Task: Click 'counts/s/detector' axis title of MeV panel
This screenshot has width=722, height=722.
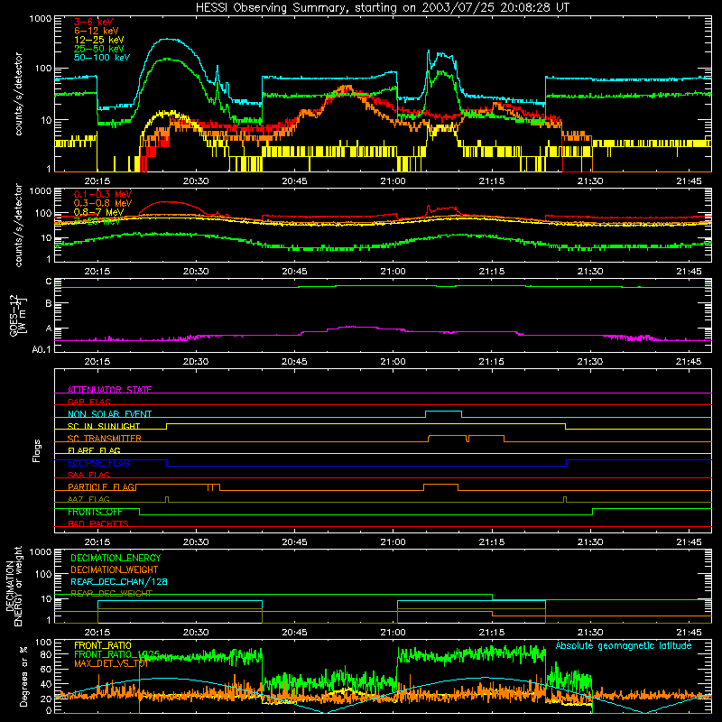Action: 18,225
